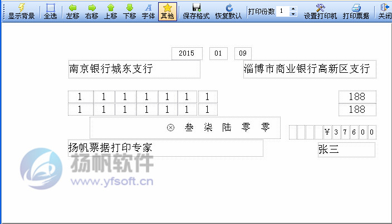The image size is (392, 224).
Task: Move field left with 左移 arrow
Action: (x=73, y=11)
